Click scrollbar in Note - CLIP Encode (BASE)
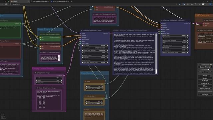The image size is (213, 120). pos(59,58)
